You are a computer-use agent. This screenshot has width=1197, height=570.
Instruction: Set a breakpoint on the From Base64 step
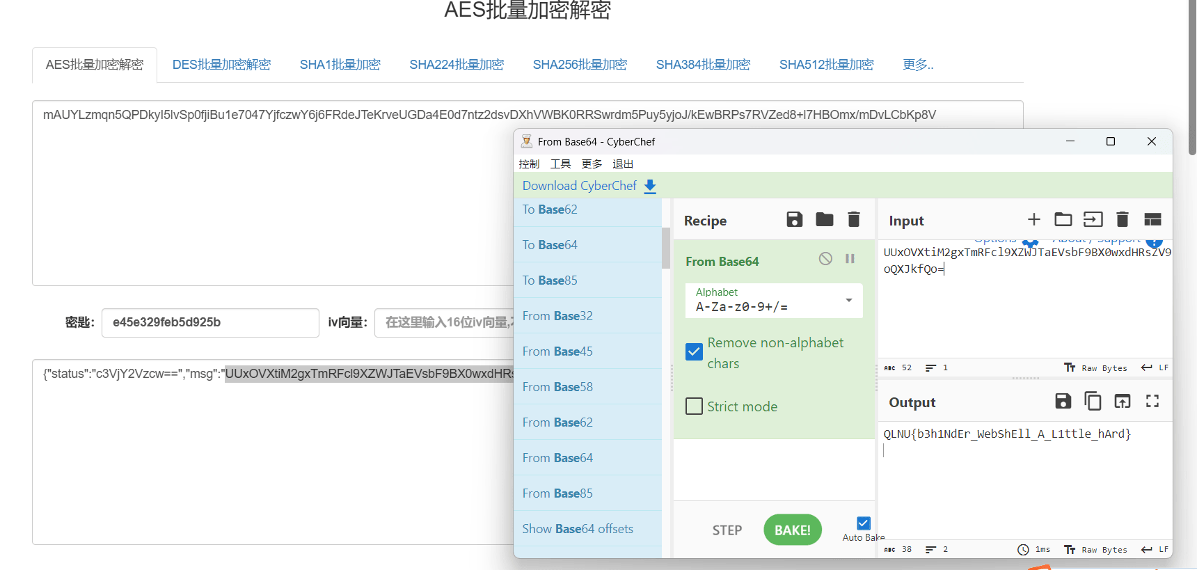[850, 259]
